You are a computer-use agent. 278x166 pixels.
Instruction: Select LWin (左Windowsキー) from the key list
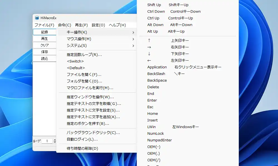(152, 127)
